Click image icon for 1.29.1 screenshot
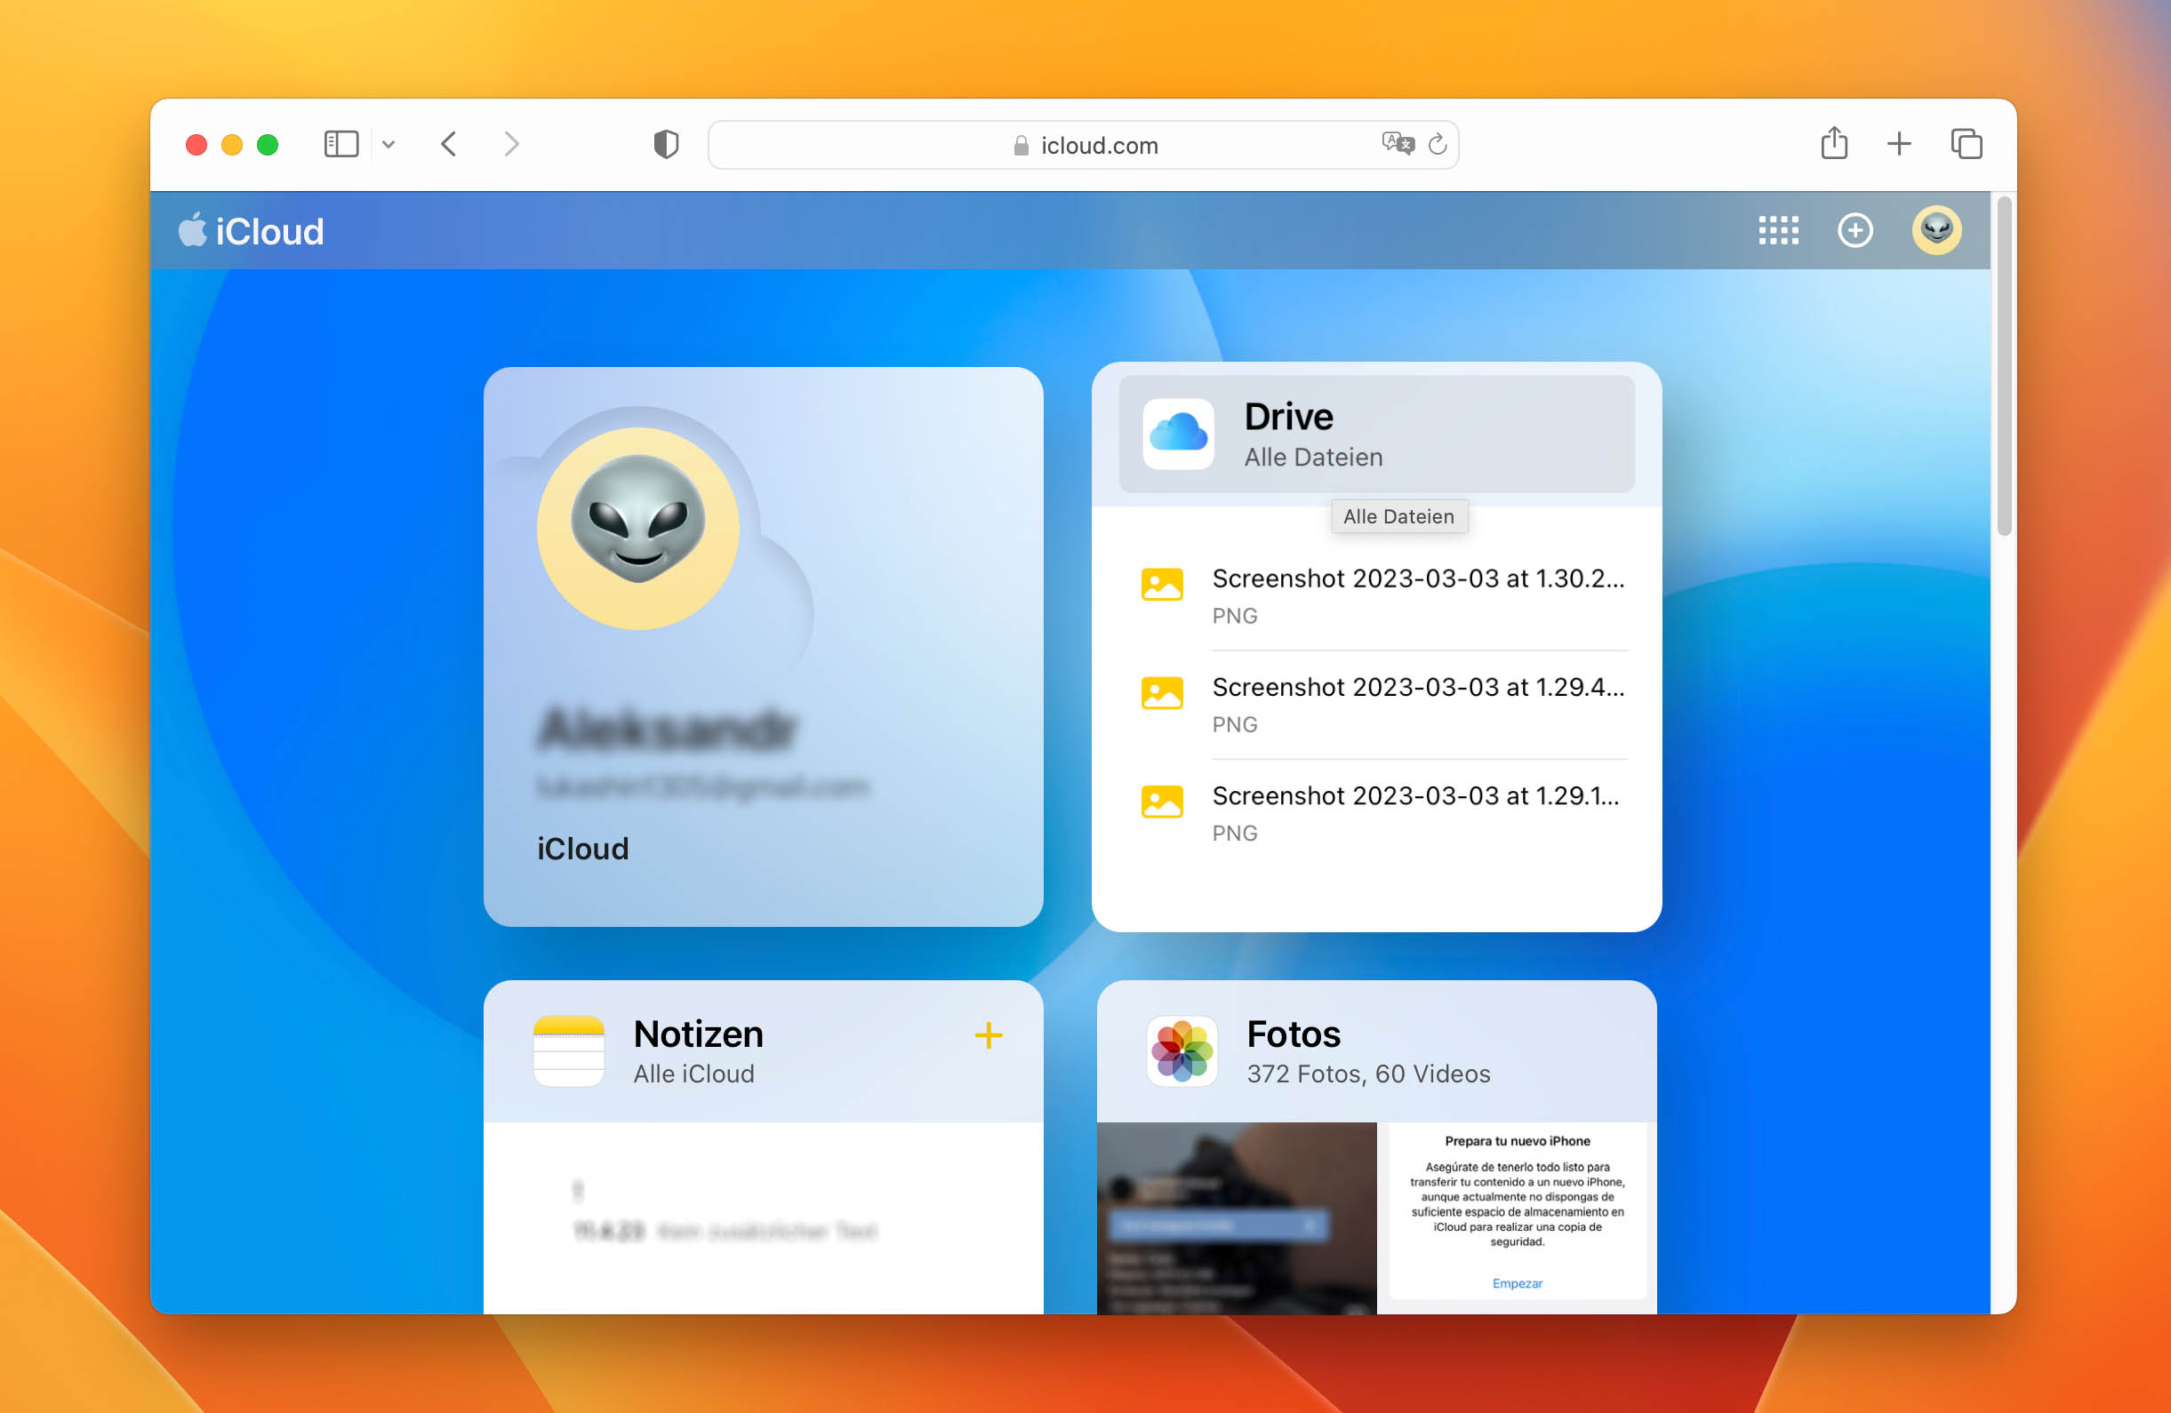2171x1413 pixels. pos(1161,802)
